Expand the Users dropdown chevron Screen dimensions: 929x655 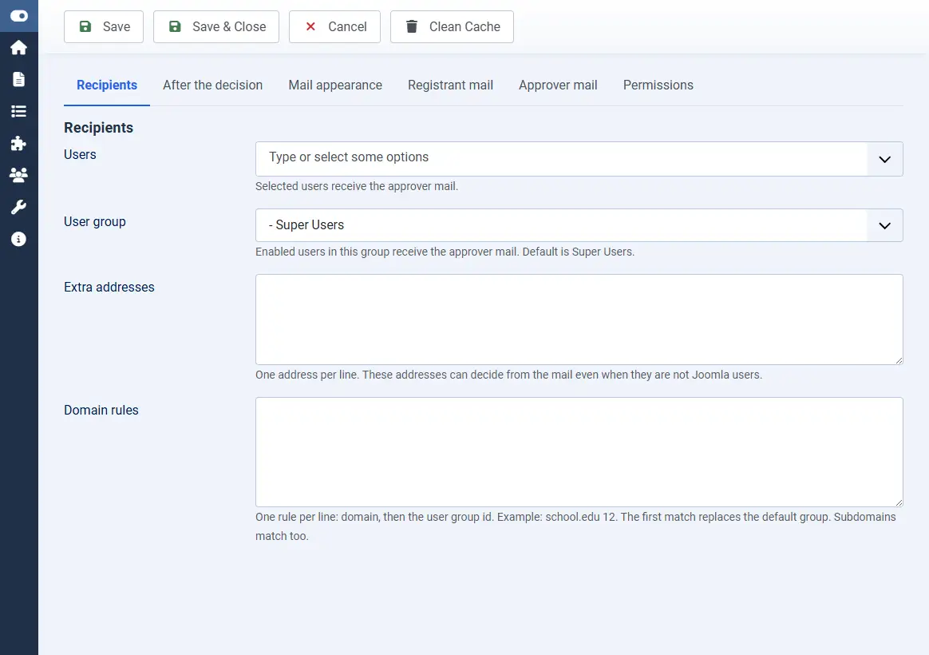click(885, 159)
